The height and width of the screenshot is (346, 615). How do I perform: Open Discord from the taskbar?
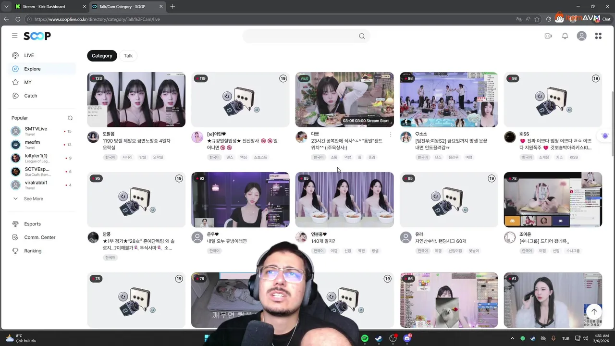pyautogui.click(x=407, y=339)
